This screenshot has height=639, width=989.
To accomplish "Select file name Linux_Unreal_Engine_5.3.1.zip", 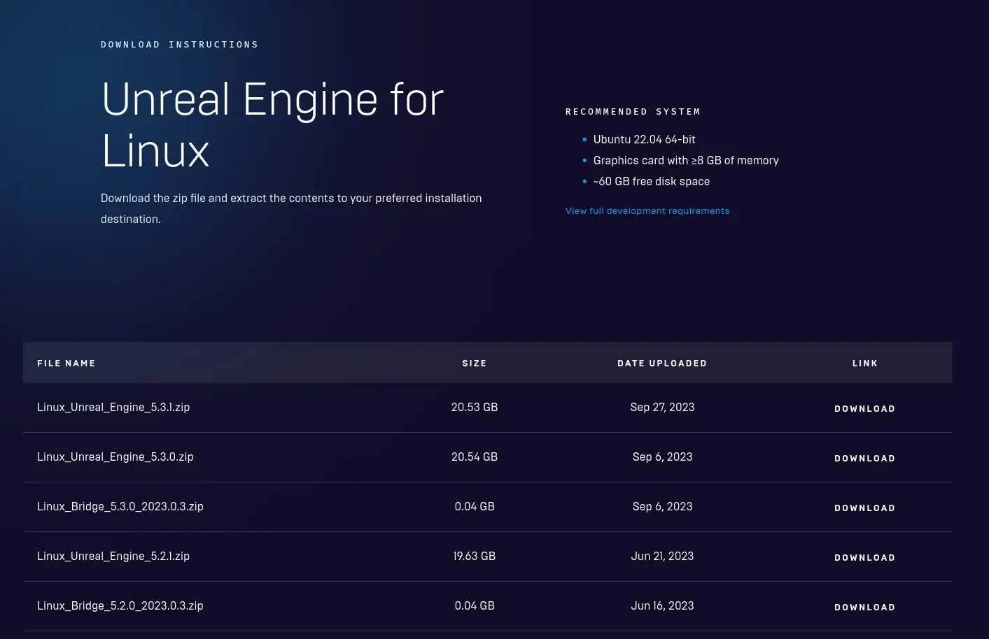I will click(113, 407).
